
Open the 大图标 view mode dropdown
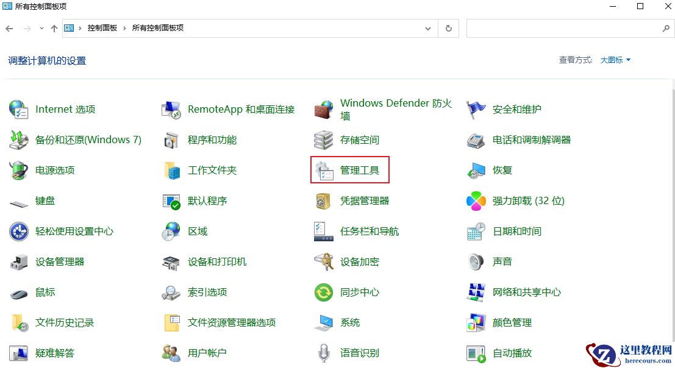[x=612, y=60]
